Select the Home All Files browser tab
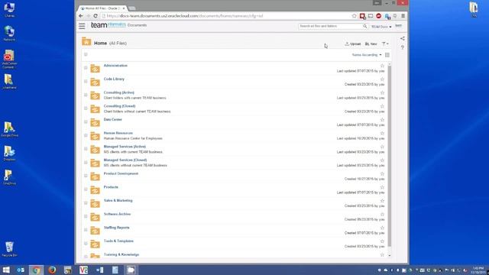The image size is (489, 275). tap(102, 8)
